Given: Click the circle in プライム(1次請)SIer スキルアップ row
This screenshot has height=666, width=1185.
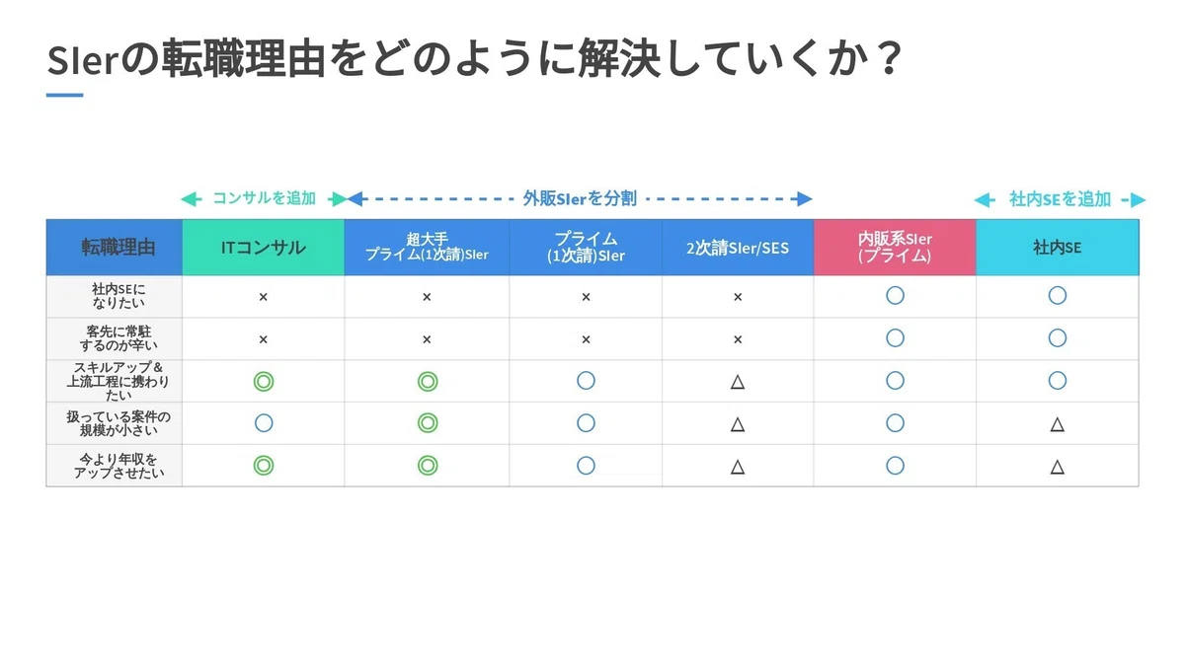Looking at the screenshot, I should pos(586,381).
